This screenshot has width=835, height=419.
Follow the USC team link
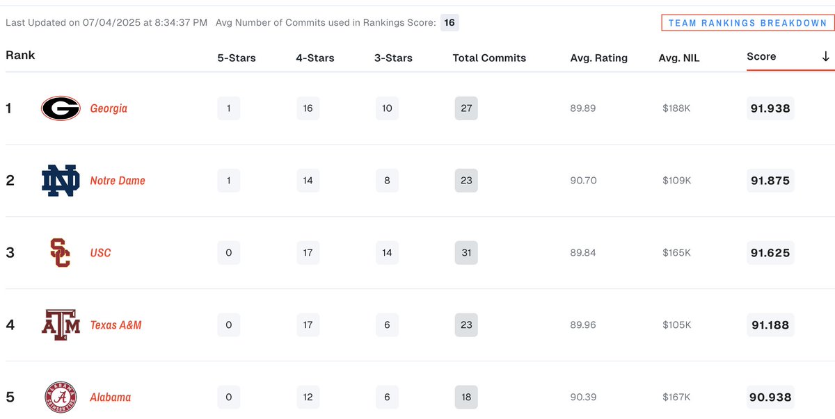pos(100,253)
